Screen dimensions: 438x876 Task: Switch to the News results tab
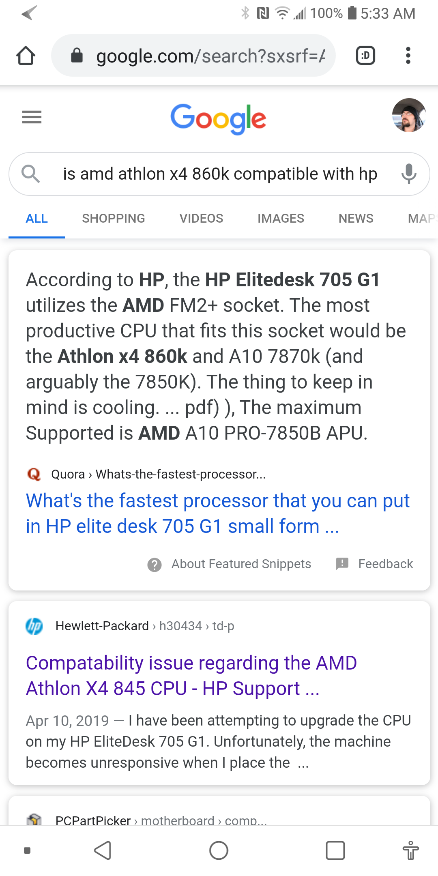tap(356, 219)
